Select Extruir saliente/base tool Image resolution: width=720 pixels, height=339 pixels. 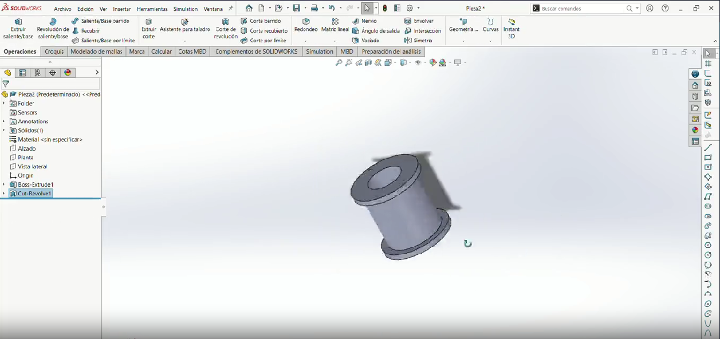[18, 29]
